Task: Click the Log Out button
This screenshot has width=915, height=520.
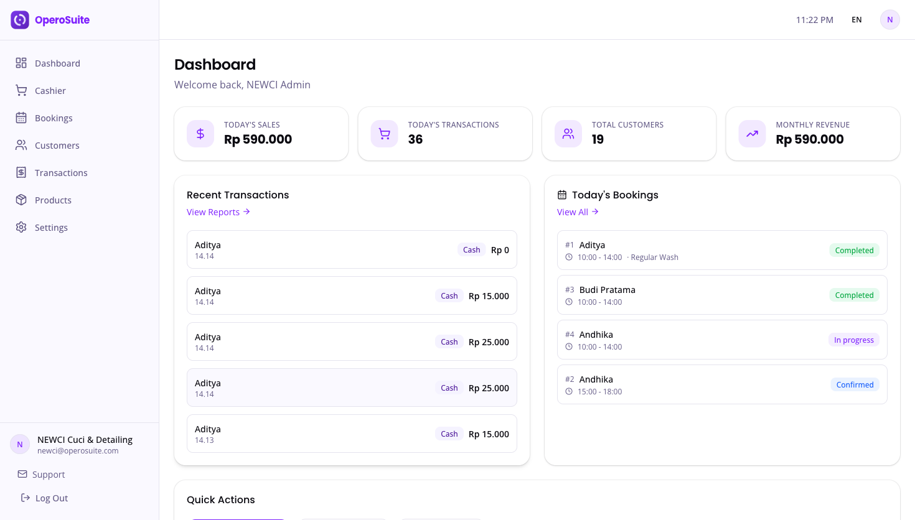Action: coord(44,498)
